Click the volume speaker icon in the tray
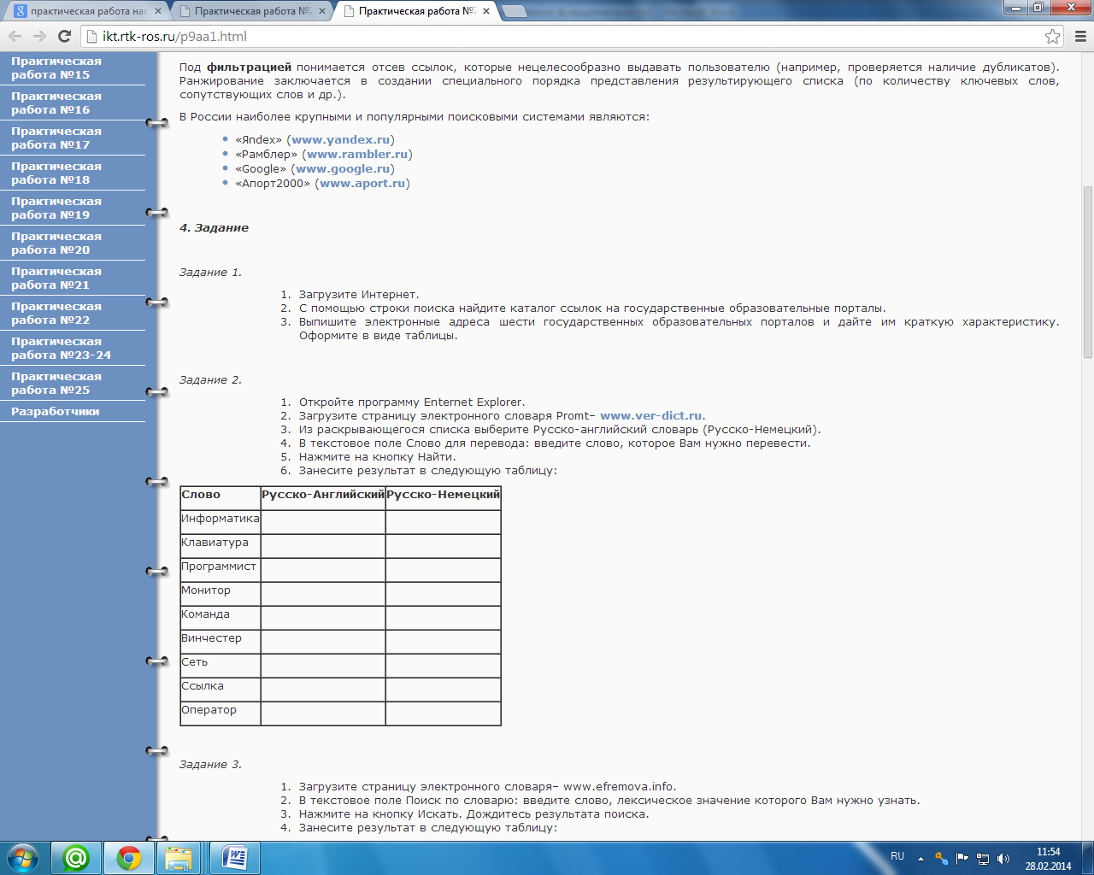1094x875 pixels. [1003, 858]
